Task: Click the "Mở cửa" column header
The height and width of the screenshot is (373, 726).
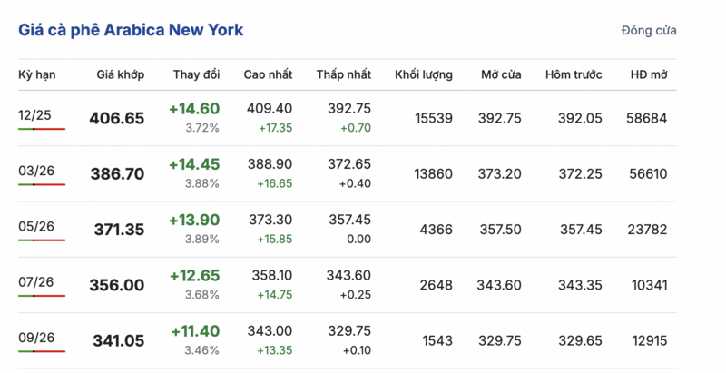Action: point(501,74)
